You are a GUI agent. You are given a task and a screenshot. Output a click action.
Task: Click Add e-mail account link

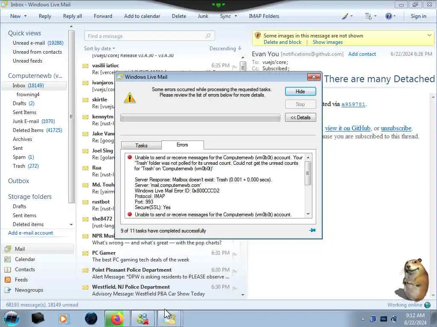coord(30,233)
